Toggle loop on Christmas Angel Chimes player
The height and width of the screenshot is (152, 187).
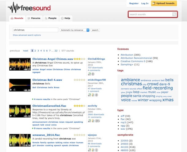tap(14, 69)
